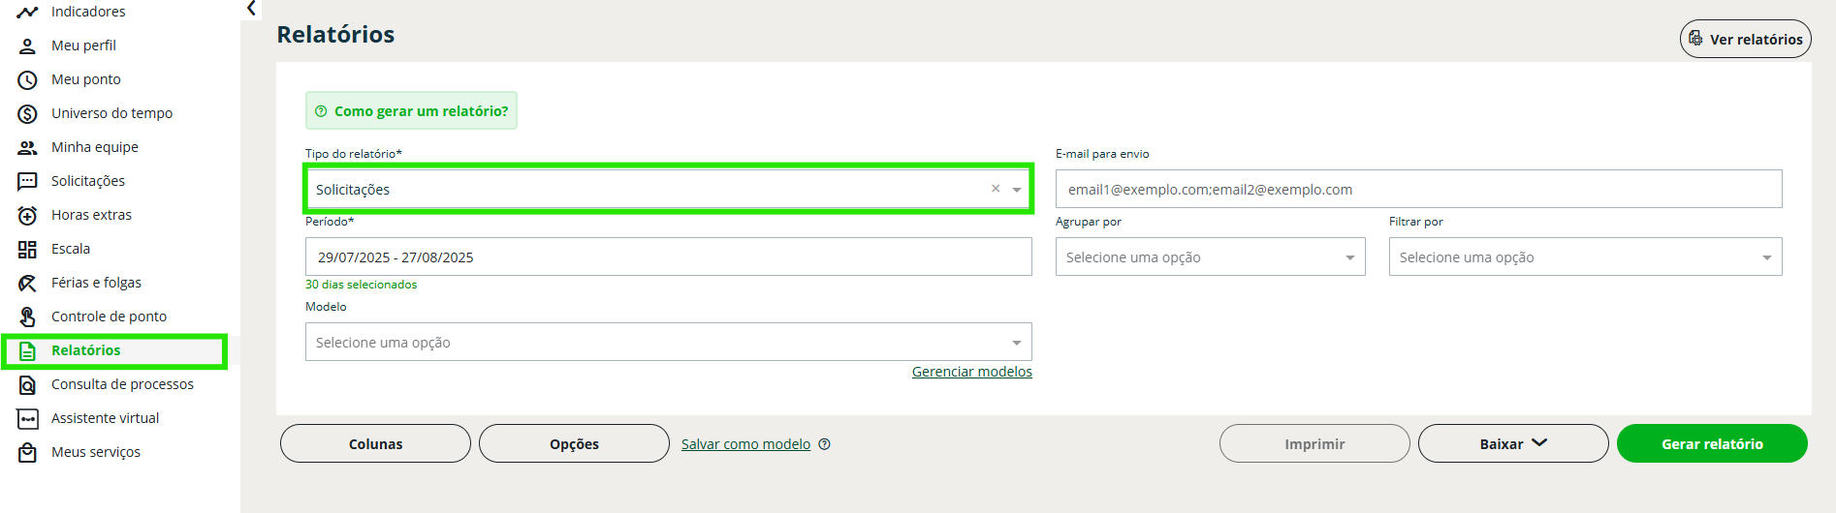This screenshot has height=513, width=1836.
Task: Select the Minha equipe people icon
Action: point(27,147)
